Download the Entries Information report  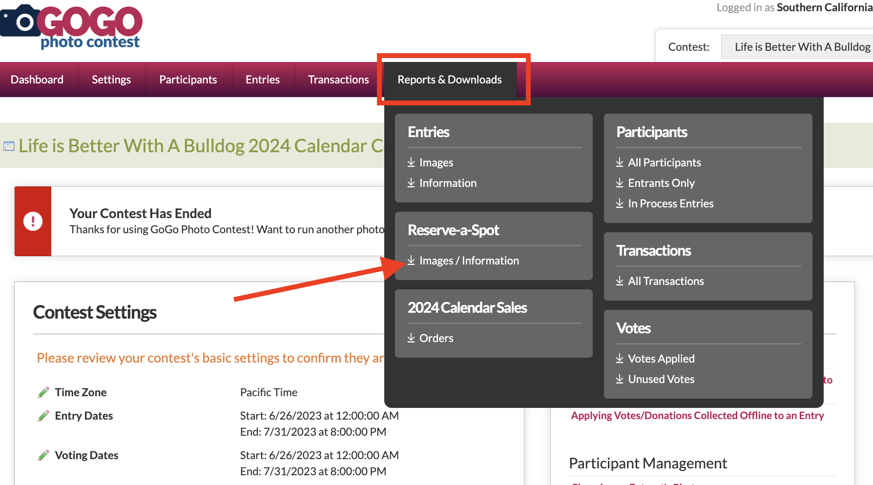[x=448, y=183]
